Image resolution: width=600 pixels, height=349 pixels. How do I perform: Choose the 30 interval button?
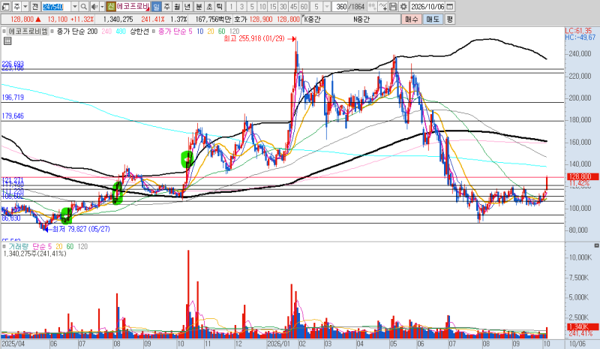[x=283, y=7]
